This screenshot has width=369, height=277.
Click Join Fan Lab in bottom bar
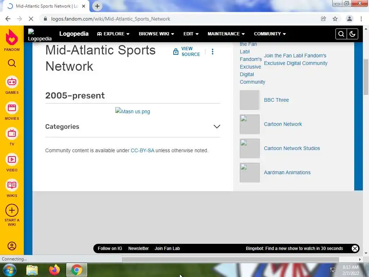167,248
